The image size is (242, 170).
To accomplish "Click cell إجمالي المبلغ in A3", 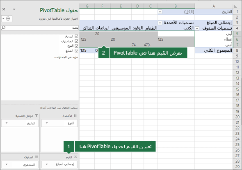I will [x=214, y=23].
